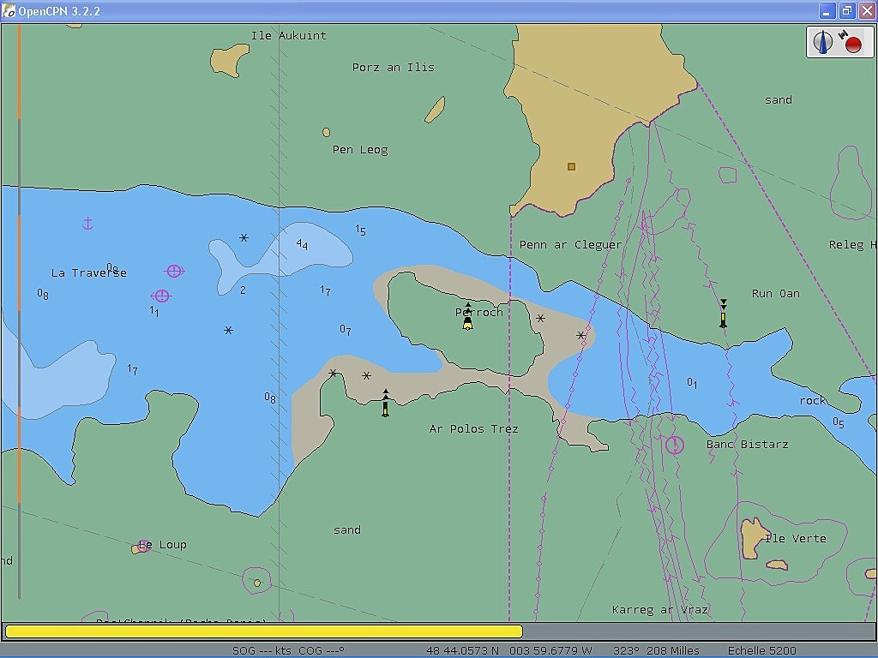Click the magenta caution circle near Banc Bistarz
Image resolution: width=878 pixels, height=658 pixels.
[675, 446]
